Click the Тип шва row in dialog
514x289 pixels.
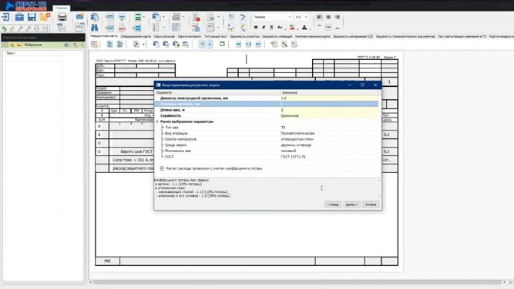click(x=267, y=128)
